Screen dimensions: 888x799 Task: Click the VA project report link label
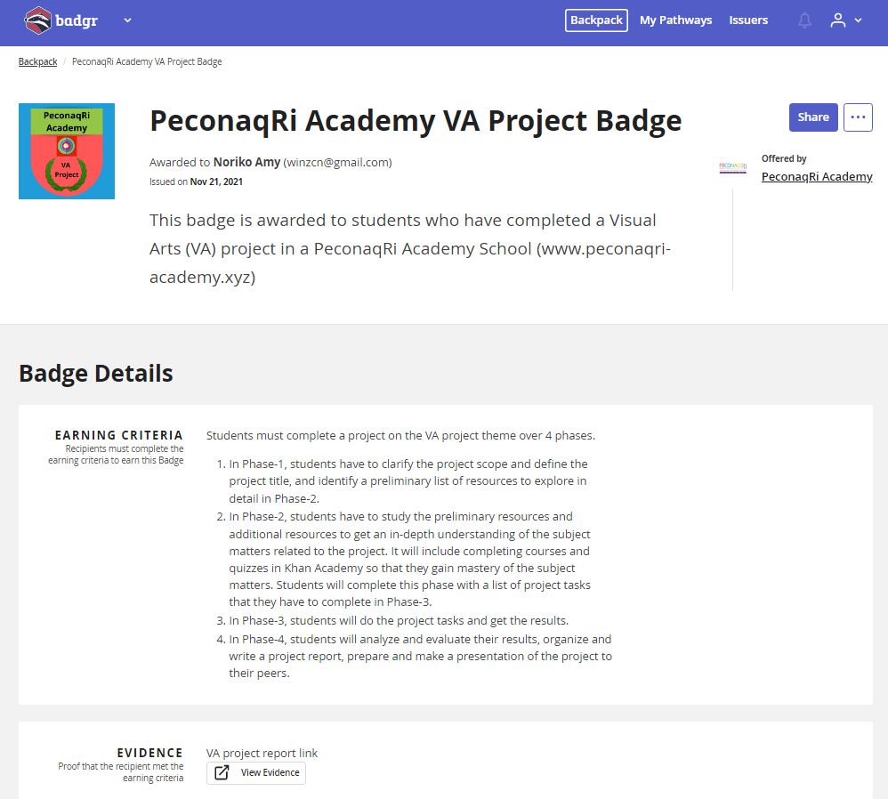pos(262,753)
